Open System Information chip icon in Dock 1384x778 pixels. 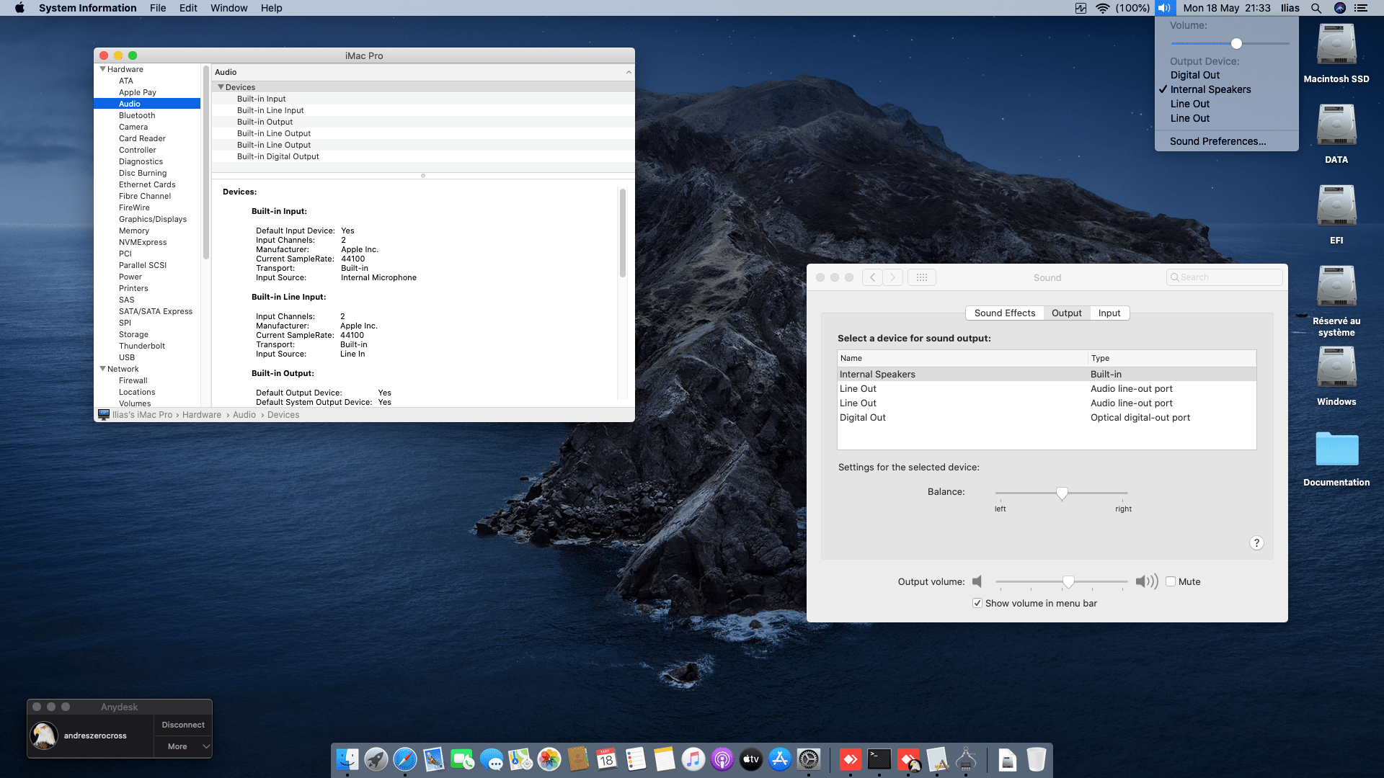966,759
